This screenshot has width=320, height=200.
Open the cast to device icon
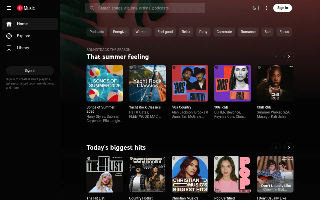pos(256,8)
